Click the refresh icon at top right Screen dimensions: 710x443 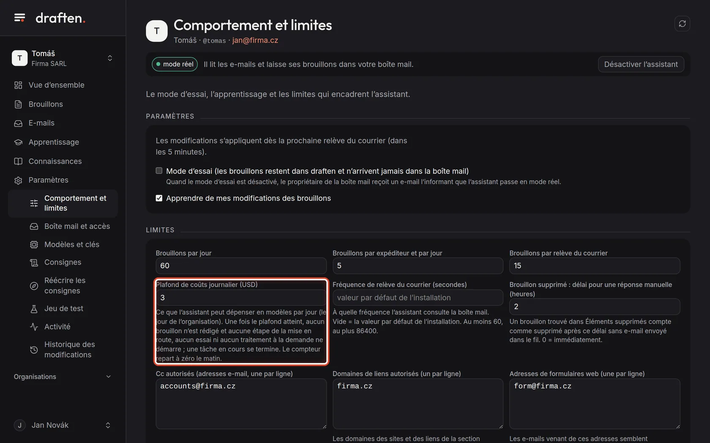(682, 24)
